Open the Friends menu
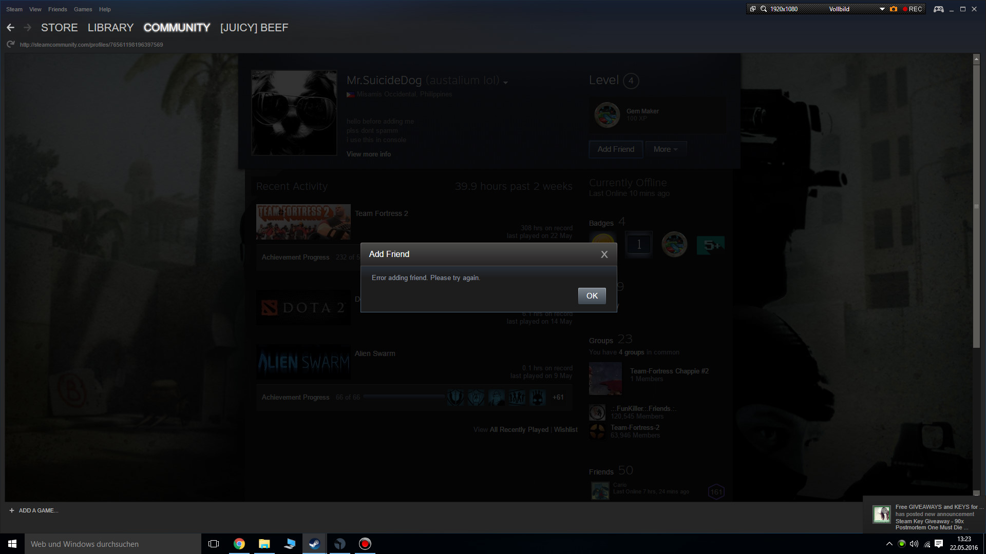This screenshot has width=986, height=554. click(58, 9)
